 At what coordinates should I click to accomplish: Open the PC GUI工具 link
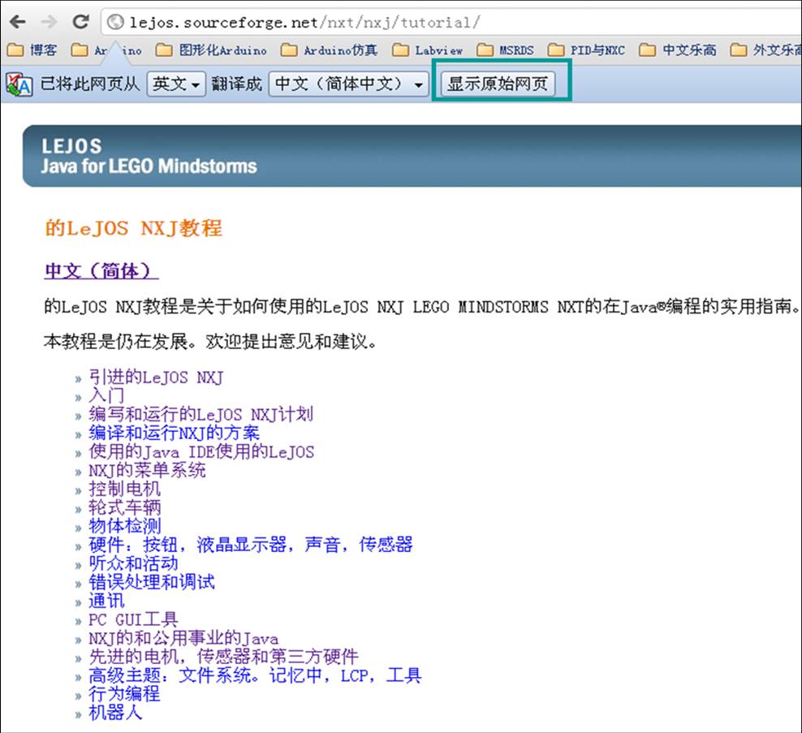click(x=133, y=619)
